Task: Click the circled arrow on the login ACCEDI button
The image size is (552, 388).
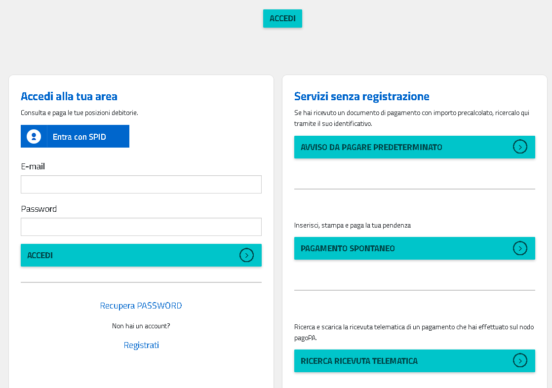Action: point(246,255)
